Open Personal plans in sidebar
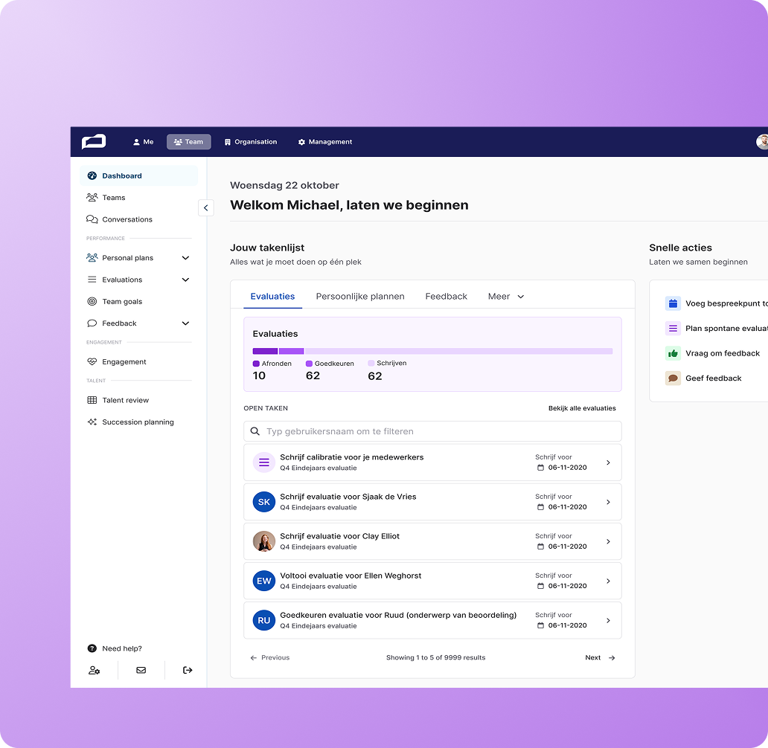 (127, 258)
